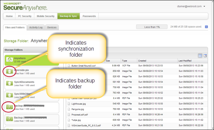The height and width of the screenshot is (130, 214).
Task: Click modified time Sun 09/08/2013 16:22:08
Action: click(191, 125)
